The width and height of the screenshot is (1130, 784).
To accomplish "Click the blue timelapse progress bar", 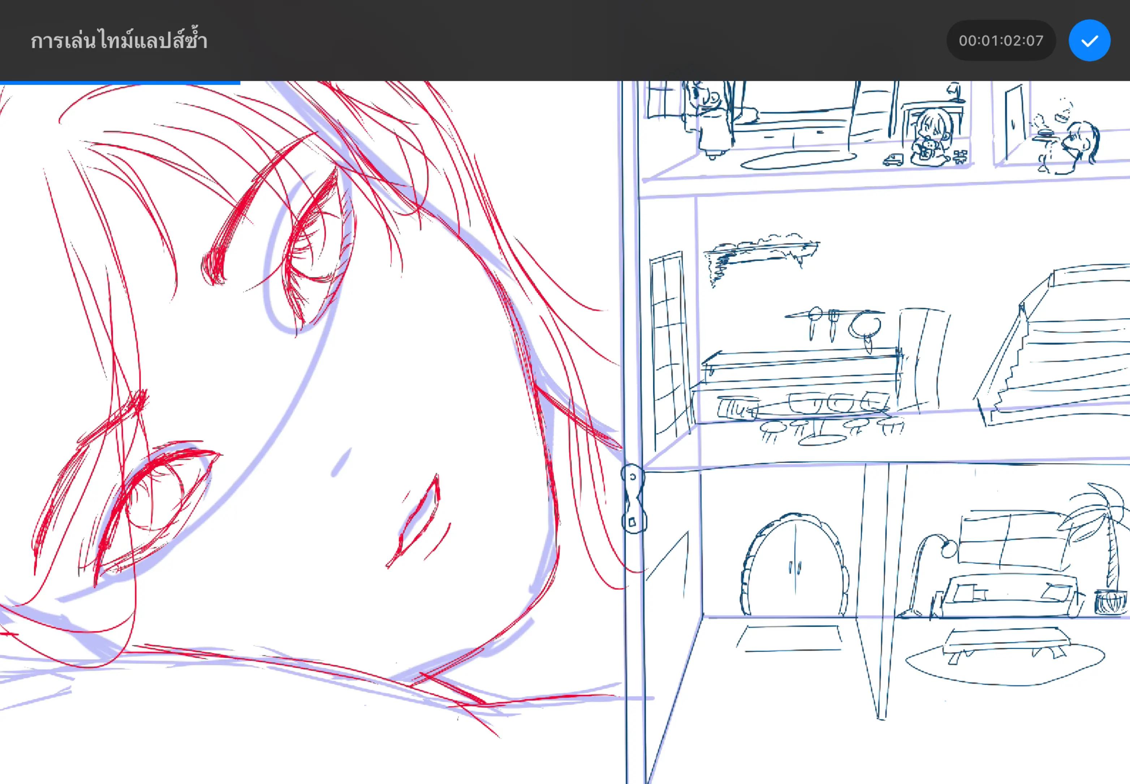I will [x=120, y=83].
